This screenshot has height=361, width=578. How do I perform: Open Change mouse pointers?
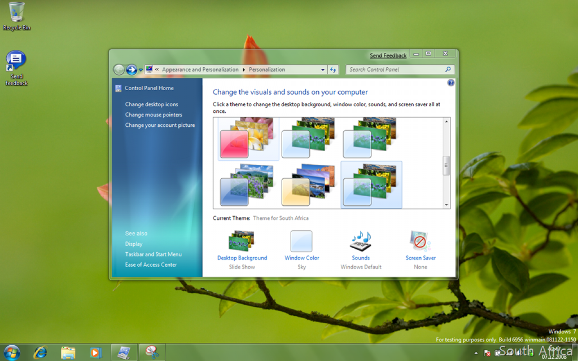[154, 115]
